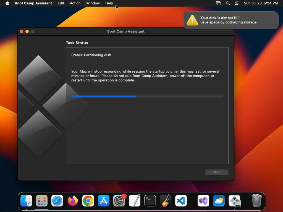Open System Settings with badge
Screen dimensions: 283x212
[119, 201]
